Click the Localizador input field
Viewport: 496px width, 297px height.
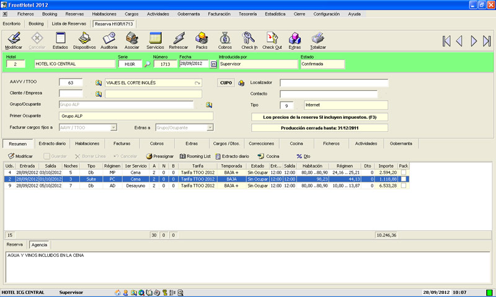(x=334, y=82)
